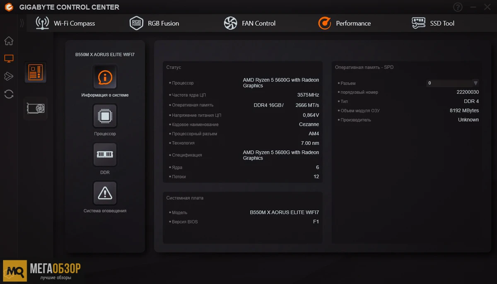Select the motherboard device icon

coord(36,72)
